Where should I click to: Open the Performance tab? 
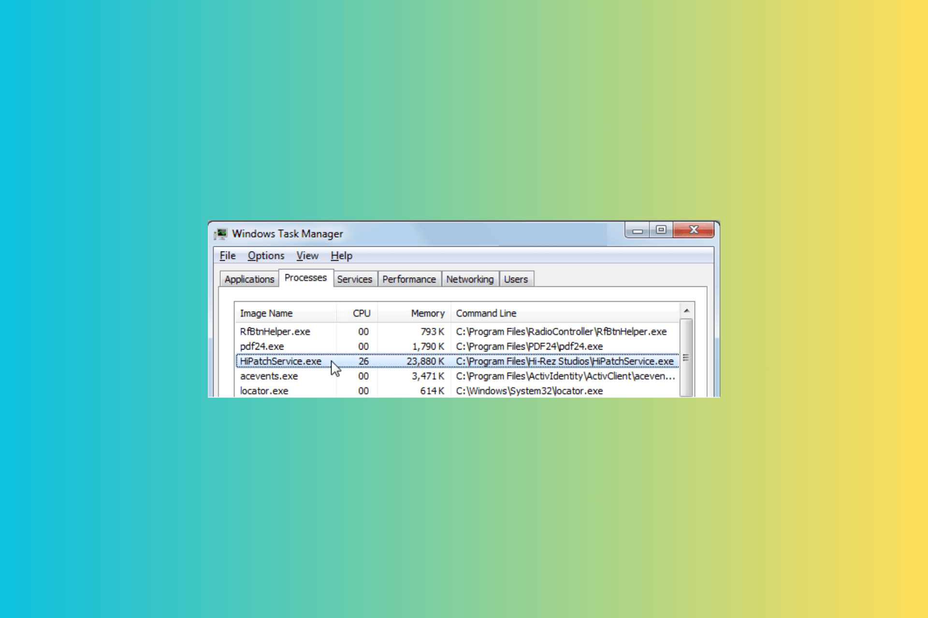point(409,279)
